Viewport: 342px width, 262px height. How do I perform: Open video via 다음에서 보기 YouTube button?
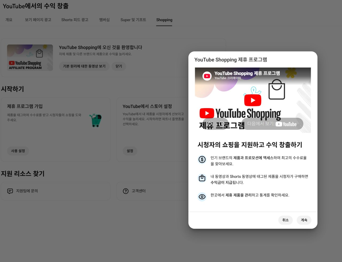(272, 124)
